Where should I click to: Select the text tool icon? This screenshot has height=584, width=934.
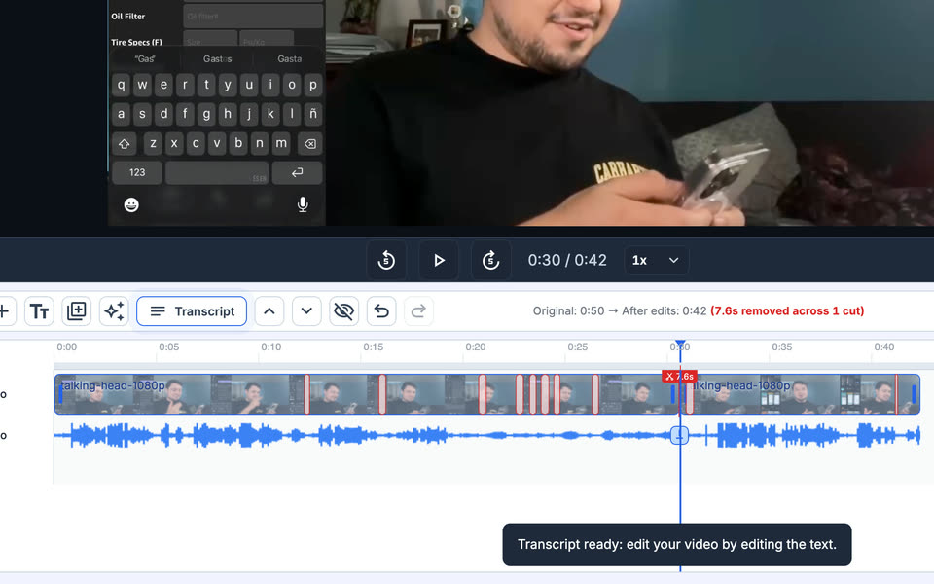pos(39,311)
